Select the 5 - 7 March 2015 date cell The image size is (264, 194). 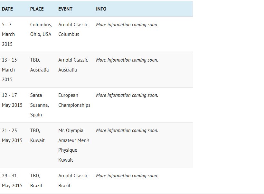(x=8, y=34)
